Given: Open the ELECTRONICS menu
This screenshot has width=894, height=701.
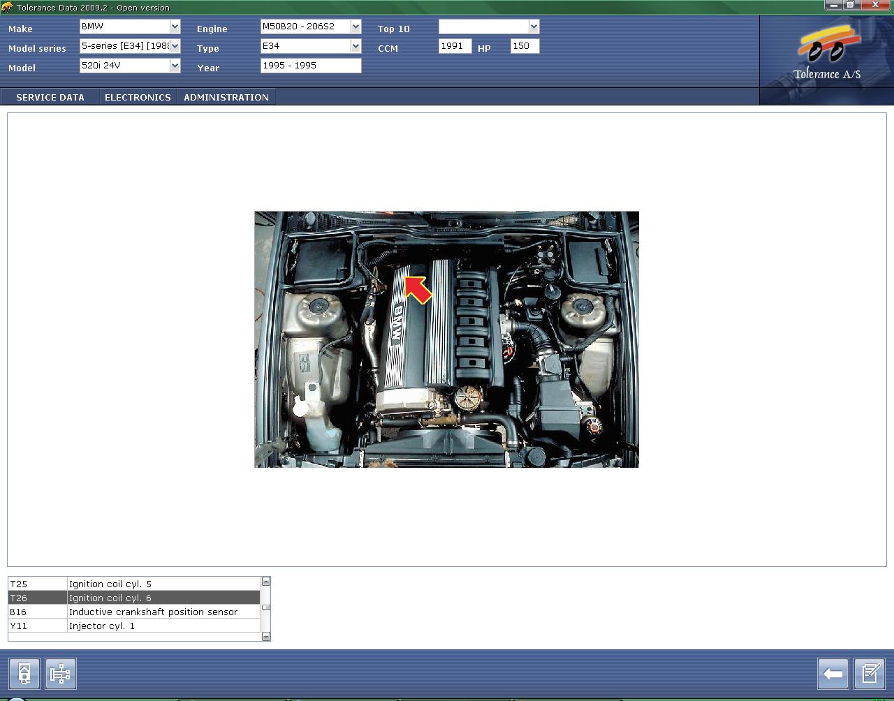Looking at the screenshot, I should tap(138, 97).
